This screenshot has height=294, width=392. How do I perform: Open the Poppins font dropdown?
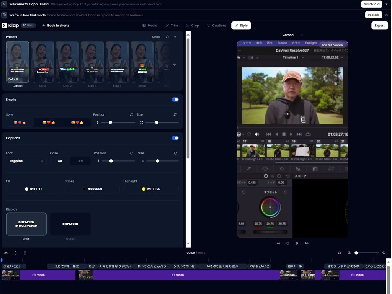tap(26, 161)
